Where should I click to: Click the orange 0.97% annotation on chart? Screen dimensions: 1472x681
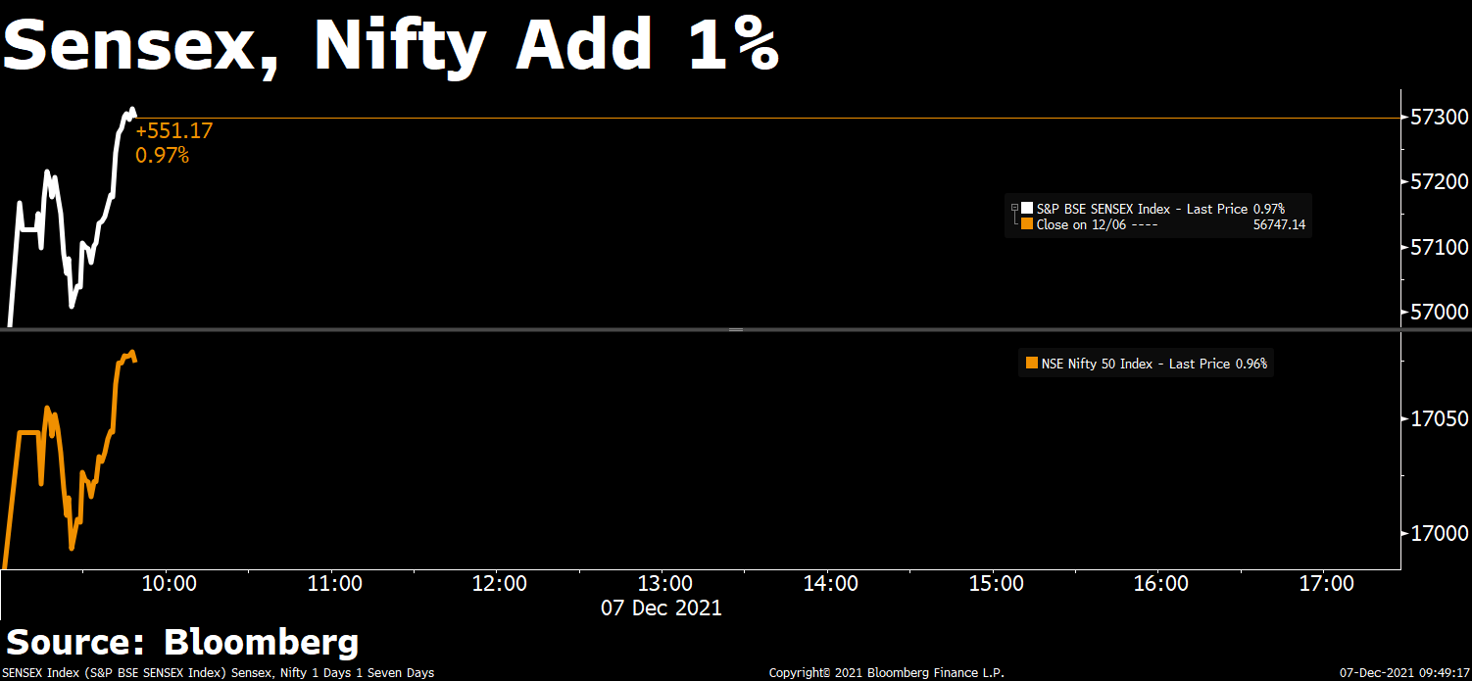[163, 155]
